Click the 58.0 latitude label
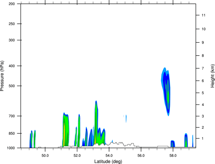This screenshot has height=164, width=215. 173,156
